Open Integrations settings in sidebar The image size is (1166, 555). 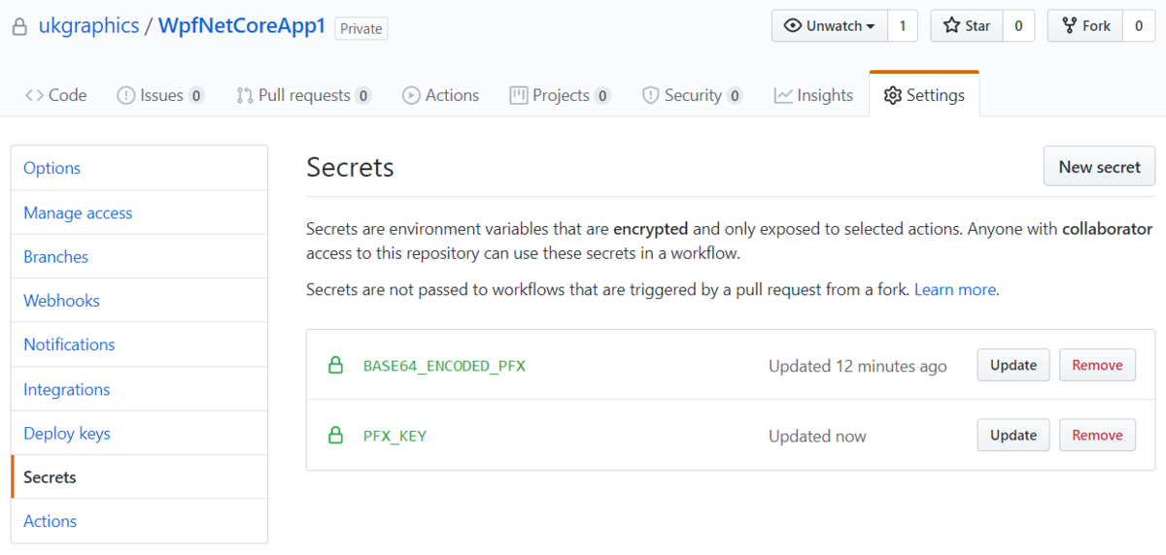click(x=139, y=389)
